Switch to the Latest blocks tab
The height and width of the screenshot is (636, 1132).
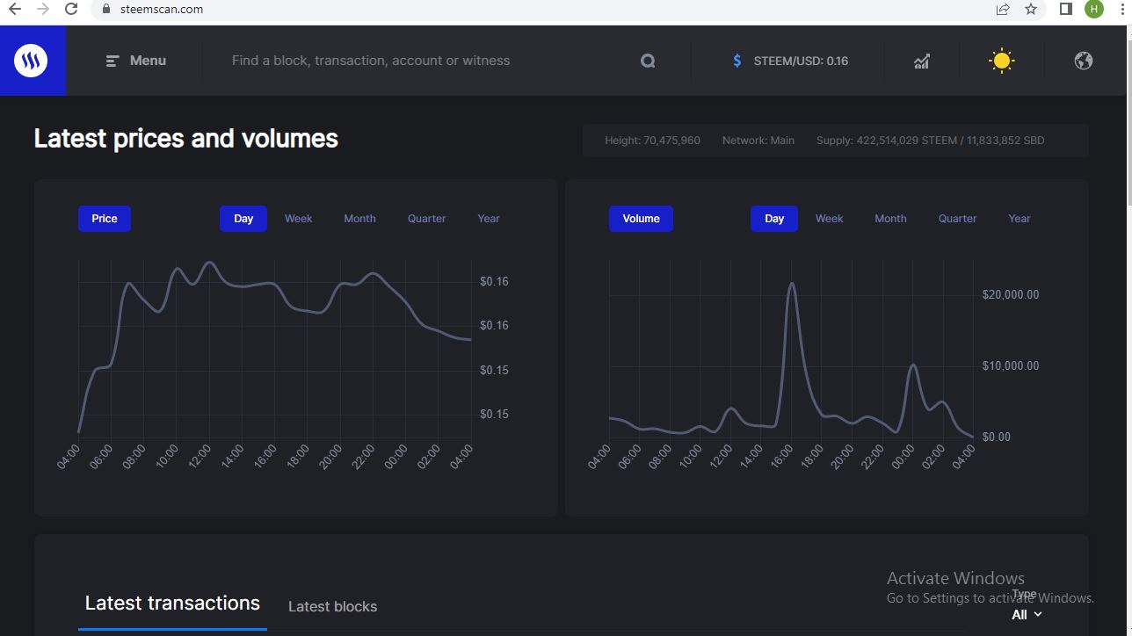click(332, 606)
